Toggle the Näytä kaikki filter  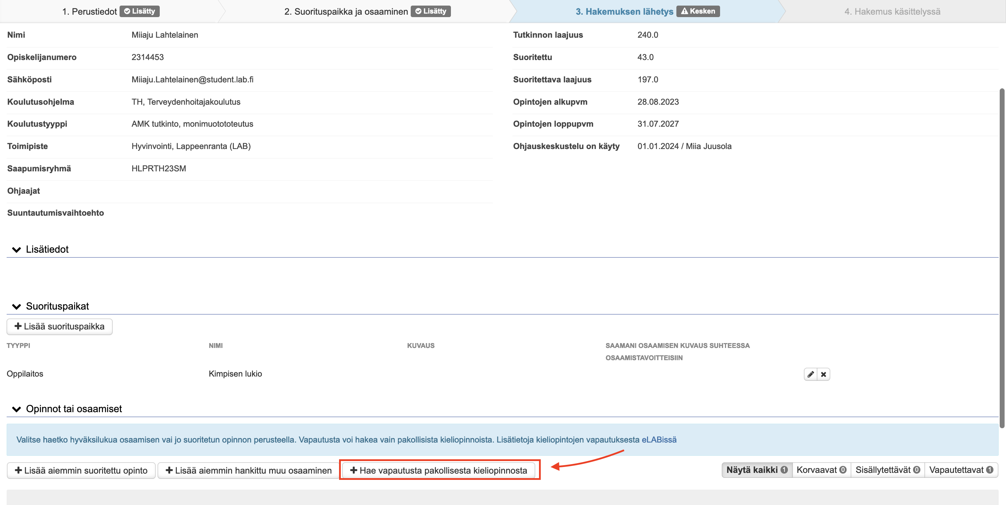point(752,470)
